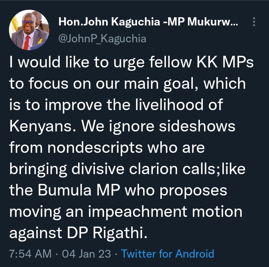Image resolution: width=269 pixels, height=267 pixels.
Task: Click the 7:54 AM timestamp
Action: click(30, 254)
